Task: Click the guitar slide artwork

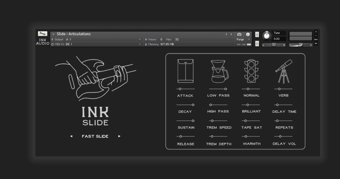Action: 95,79
